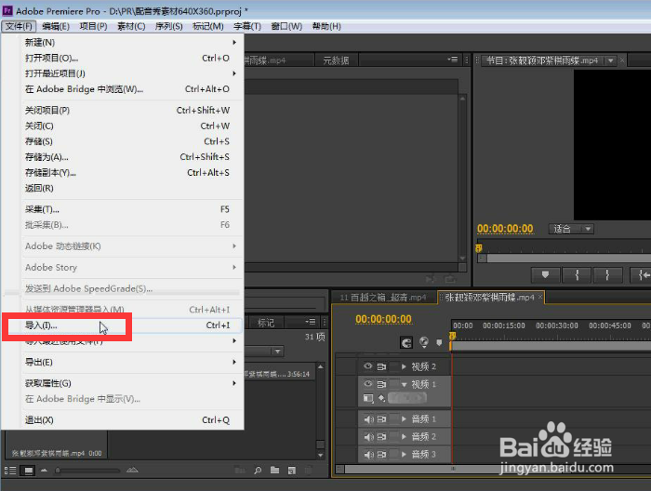Switch project panel to Icon View
This screenshot has height=491, width=651.
(28, 471)
